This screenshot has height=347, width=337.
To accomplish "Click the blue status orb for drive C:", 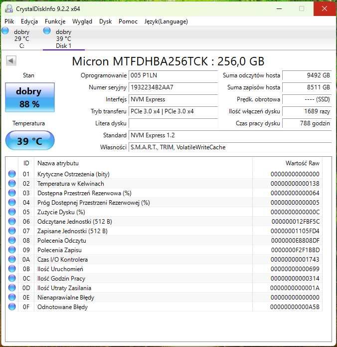I will click(x=5, y=31).
